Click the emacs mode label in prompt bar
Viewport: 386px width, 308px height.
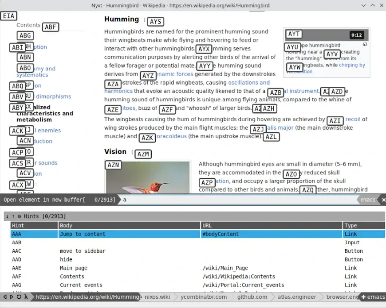368,200
